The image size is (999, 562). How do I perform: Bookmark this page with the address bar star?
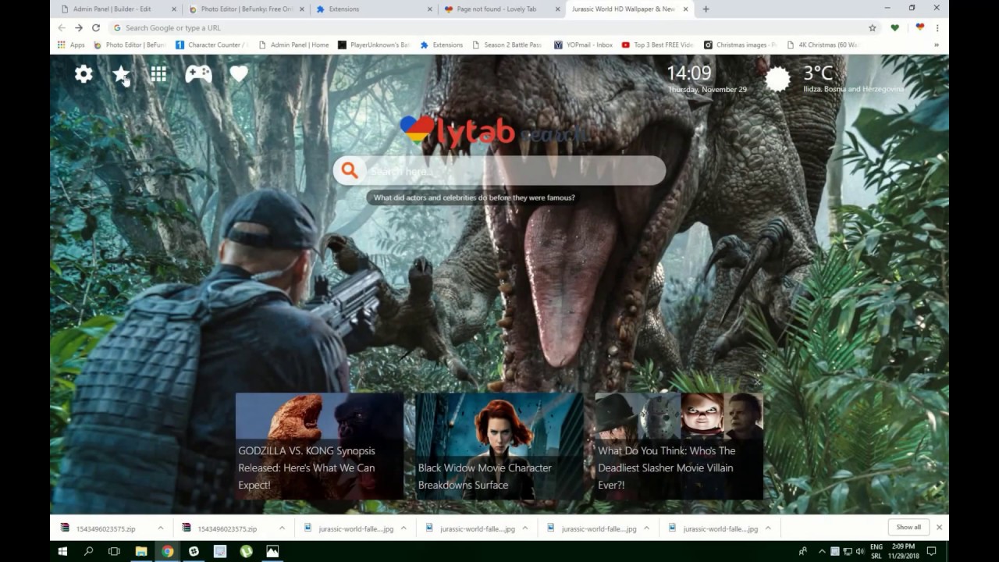click(x=873, y=27)
